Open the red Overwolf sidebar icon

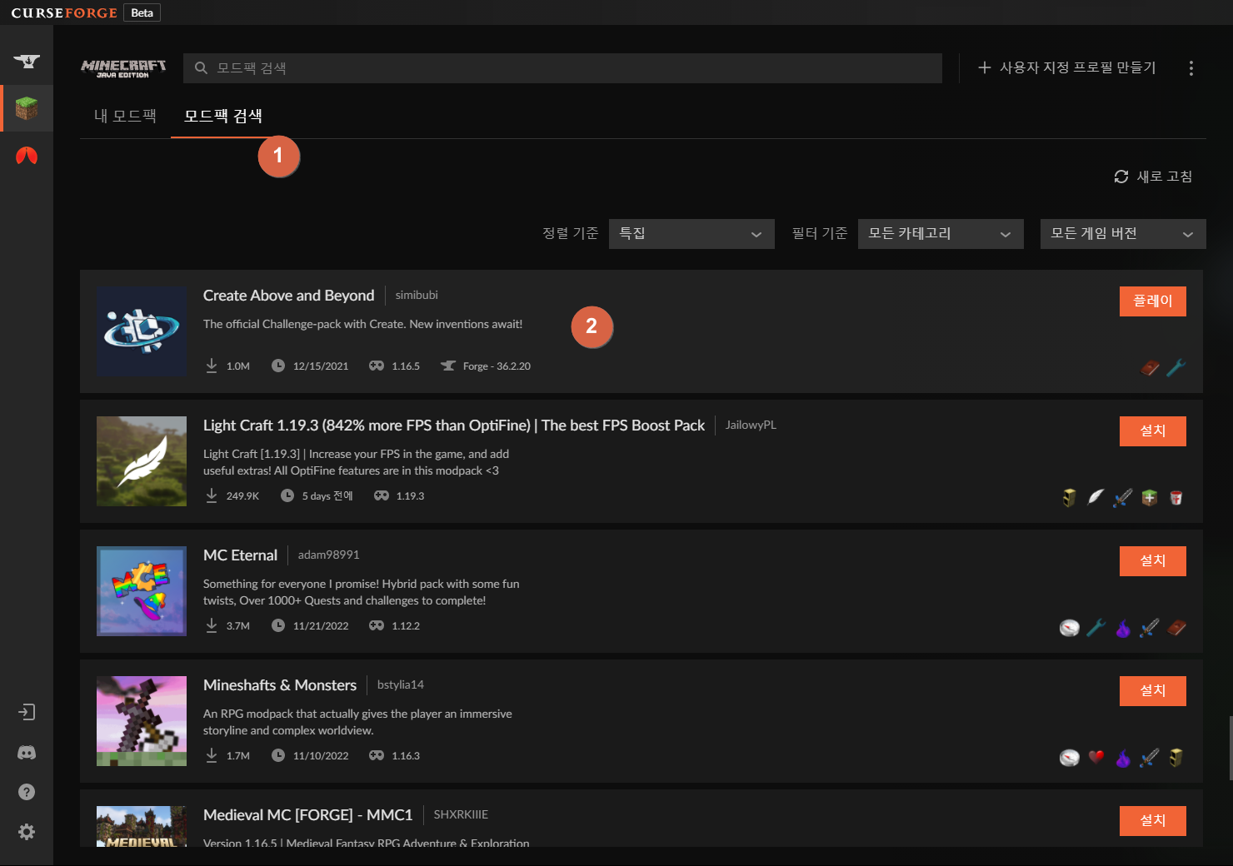[x=27, y=156]
